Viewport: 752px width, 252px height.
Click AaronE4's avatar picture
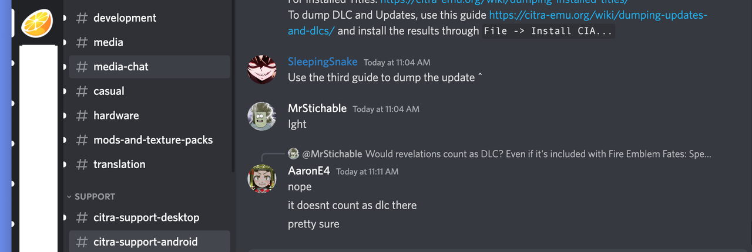pos(261,179)
